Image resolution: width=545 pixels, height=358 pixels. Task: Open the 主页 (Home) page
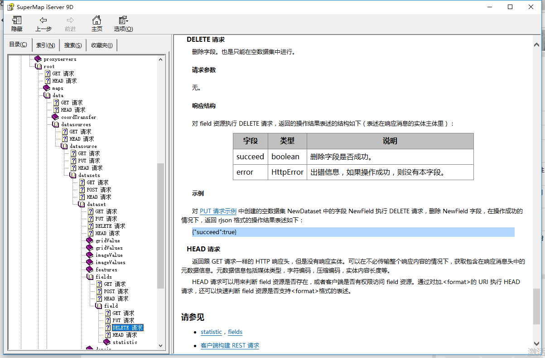(x=97, y=24)
